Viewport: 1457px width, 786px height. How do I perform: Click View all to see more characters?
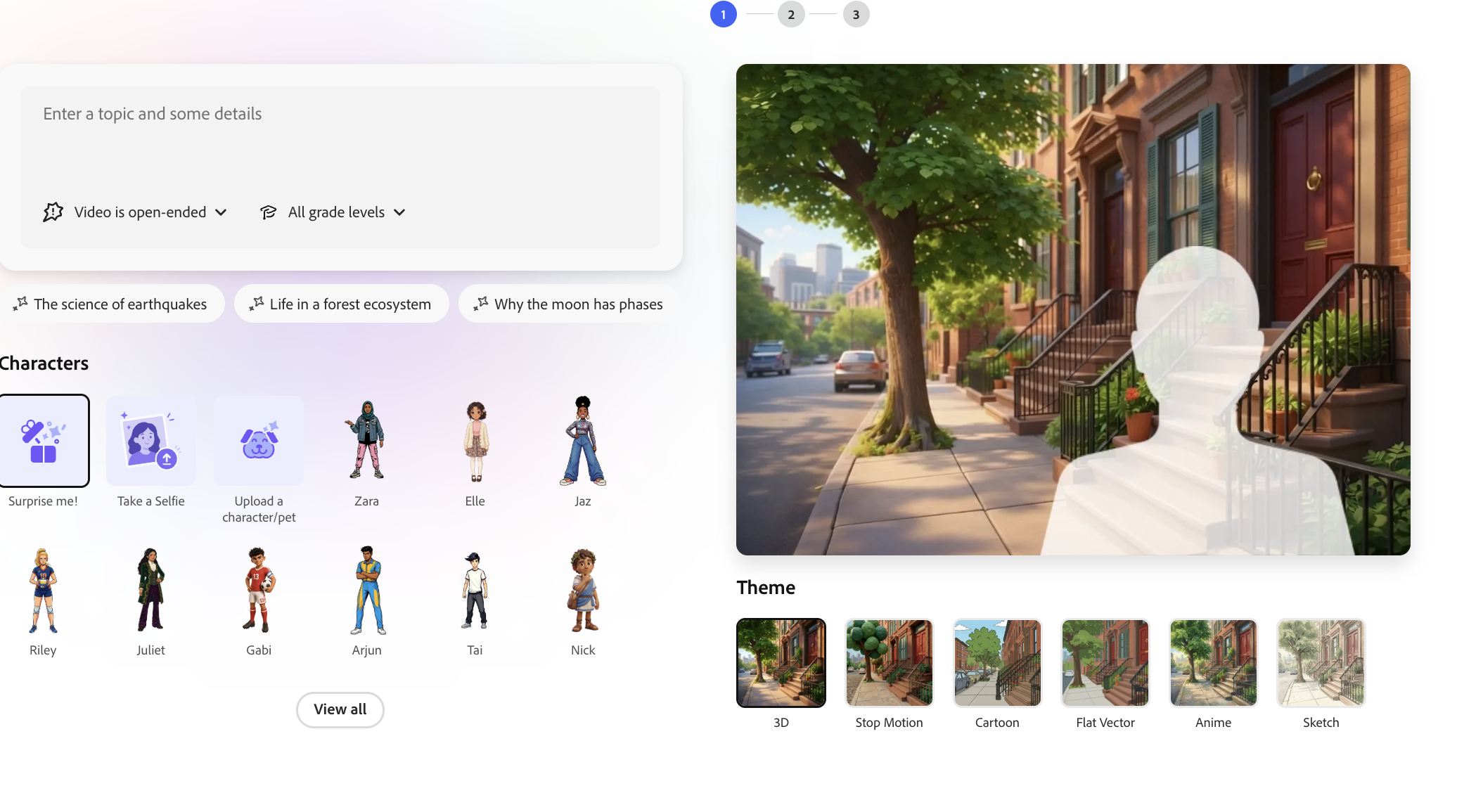[x=340, y=709]
